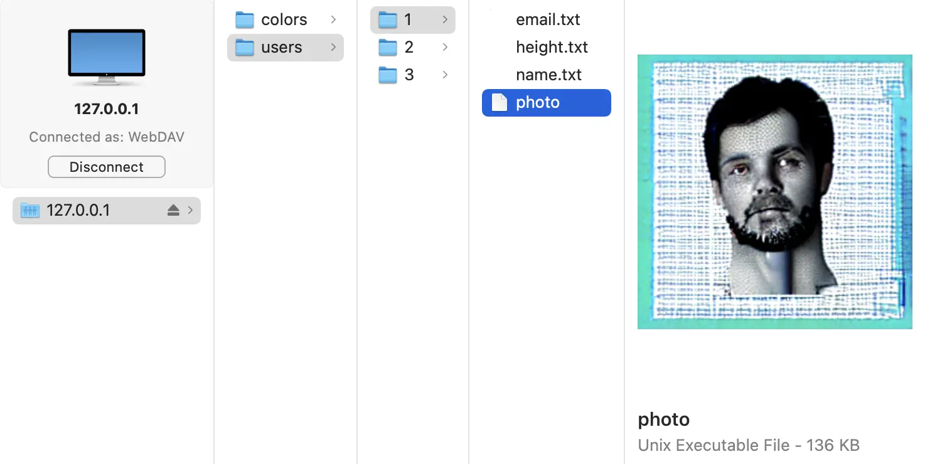Click the folder icon named 3
The image size is (925, 464).
click(x=388, y=75)
